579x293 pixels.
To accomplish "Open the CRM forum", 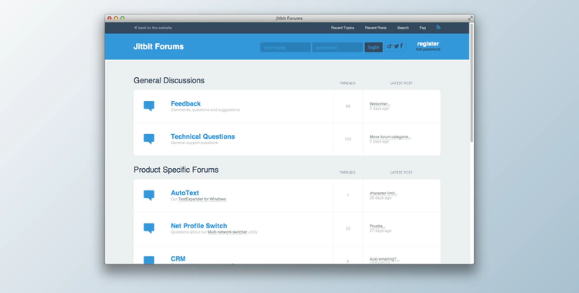I will point(178,258).
